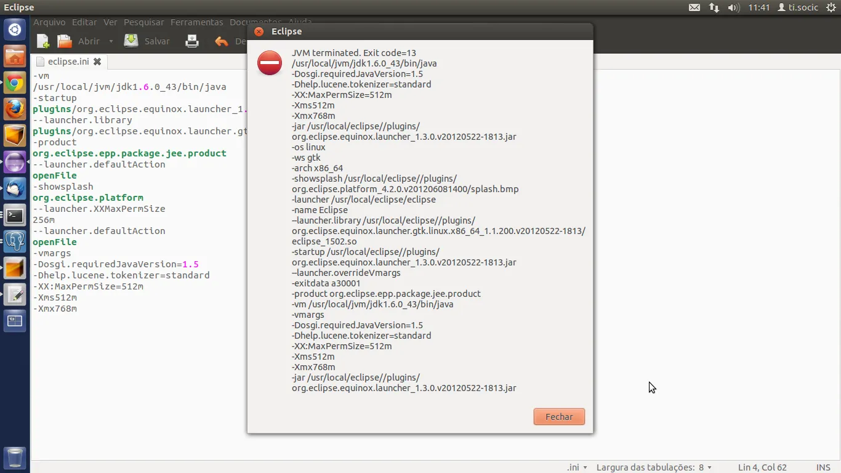Click the 256m value in the editor
The height and width of the screenshot is (473, 841).
[44, 220]
